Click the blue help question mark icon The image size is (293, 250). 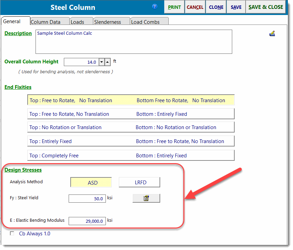(x=155, y=6)
